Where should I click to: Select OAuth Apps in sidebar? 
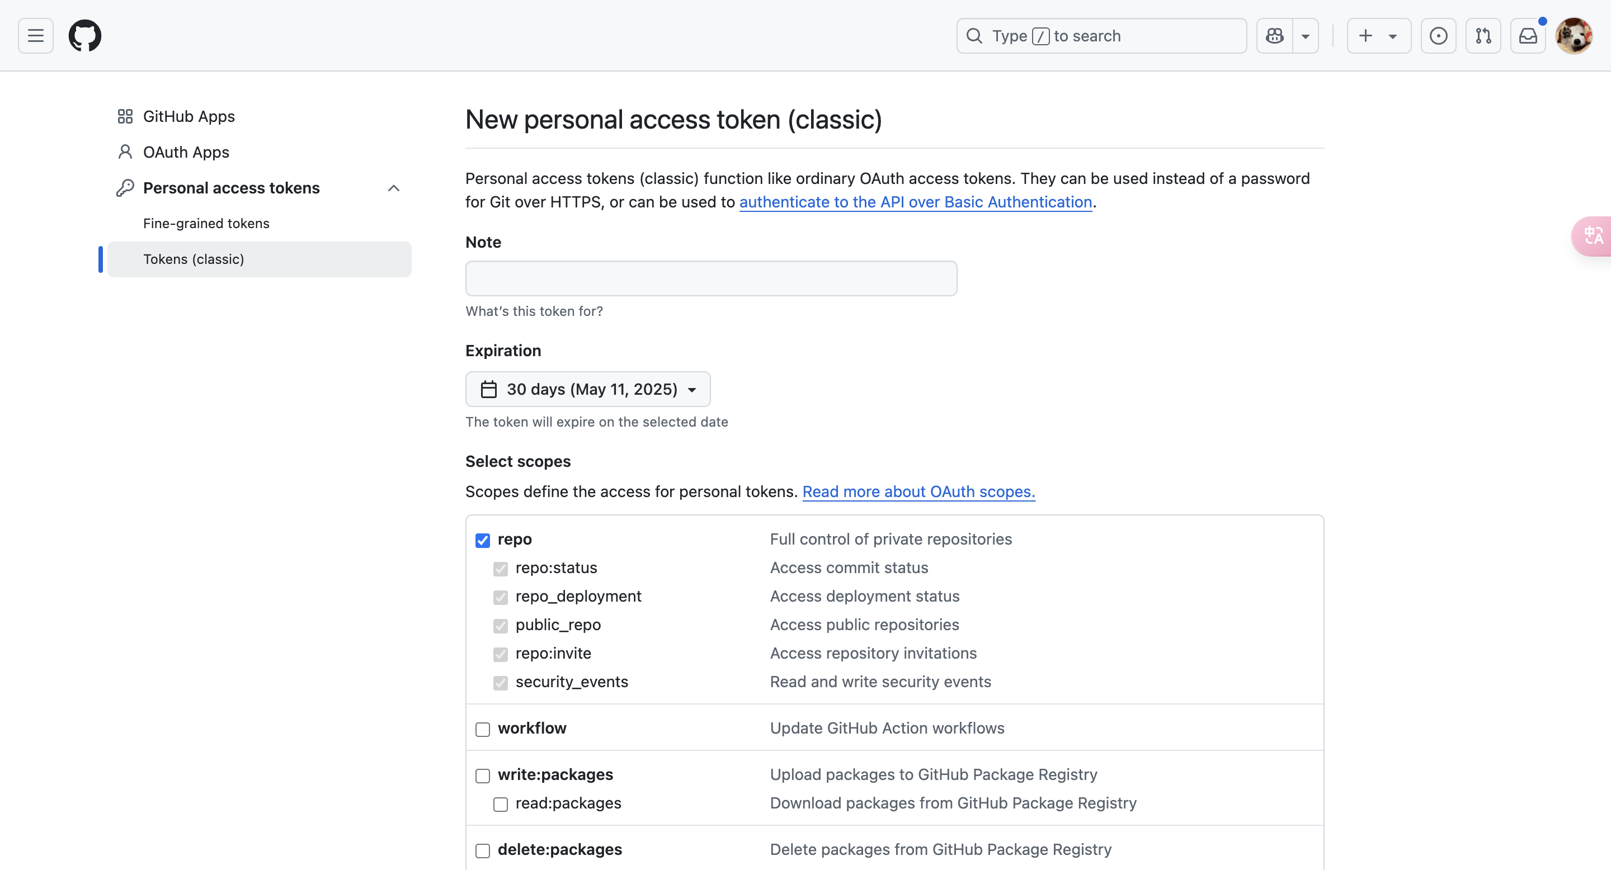(186, 152)
